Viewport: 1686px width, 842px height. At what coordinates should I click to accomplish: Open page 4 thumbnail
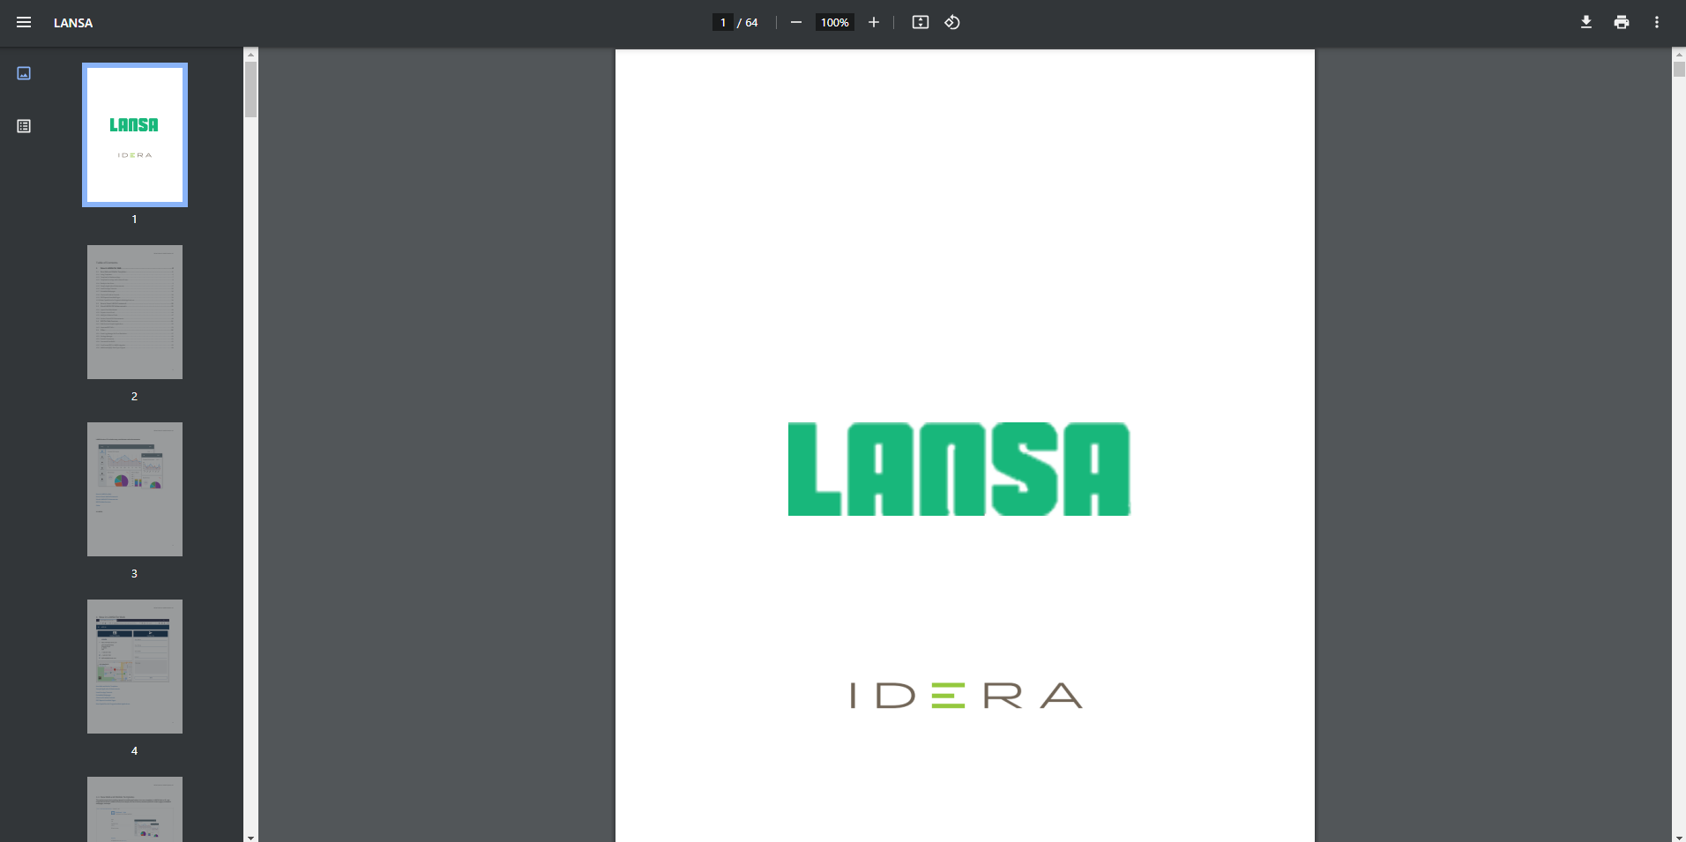[135, 667]
